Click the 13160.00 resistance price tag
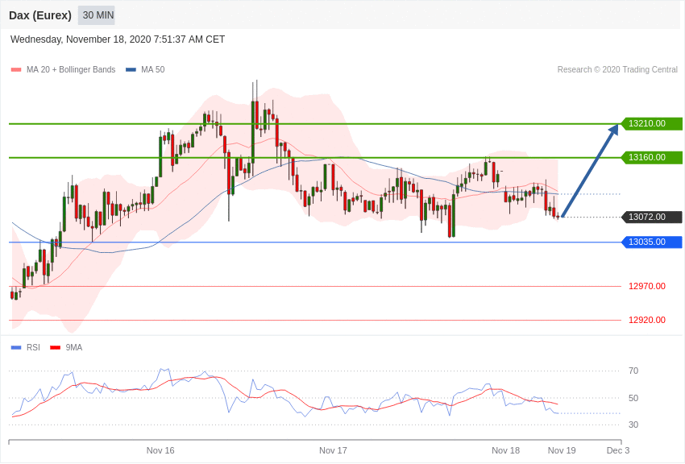Viewport: 685px width, 464px height. 652,158
